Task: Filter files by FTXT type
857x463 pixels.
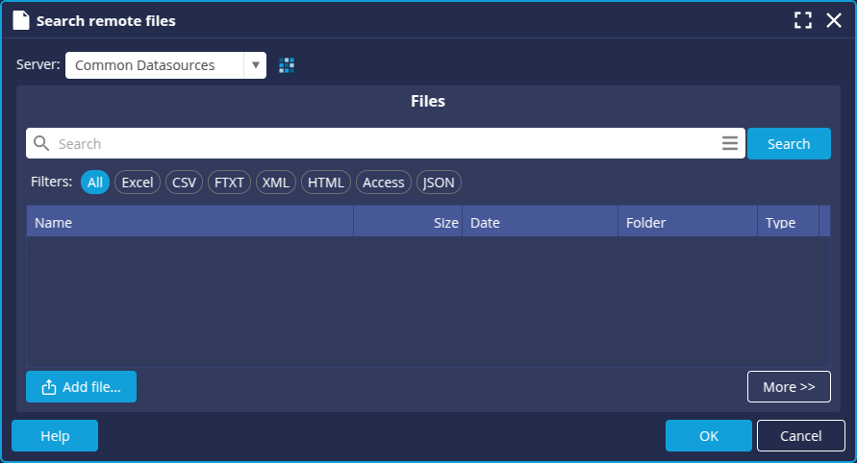Action: (229, 183)
